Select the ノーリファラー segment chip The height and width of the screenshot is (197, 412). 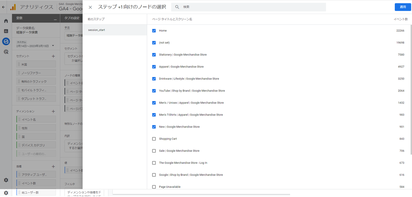pyautogui.click(x=36, y=73)
